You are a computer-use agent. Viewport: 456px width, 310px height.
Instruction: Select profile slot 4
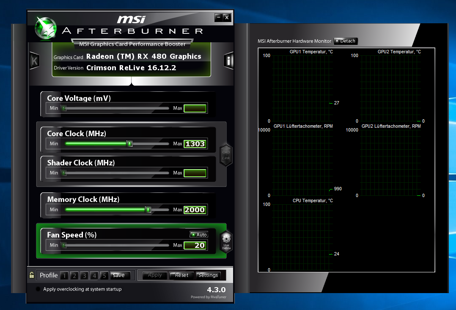coord(94,275)
